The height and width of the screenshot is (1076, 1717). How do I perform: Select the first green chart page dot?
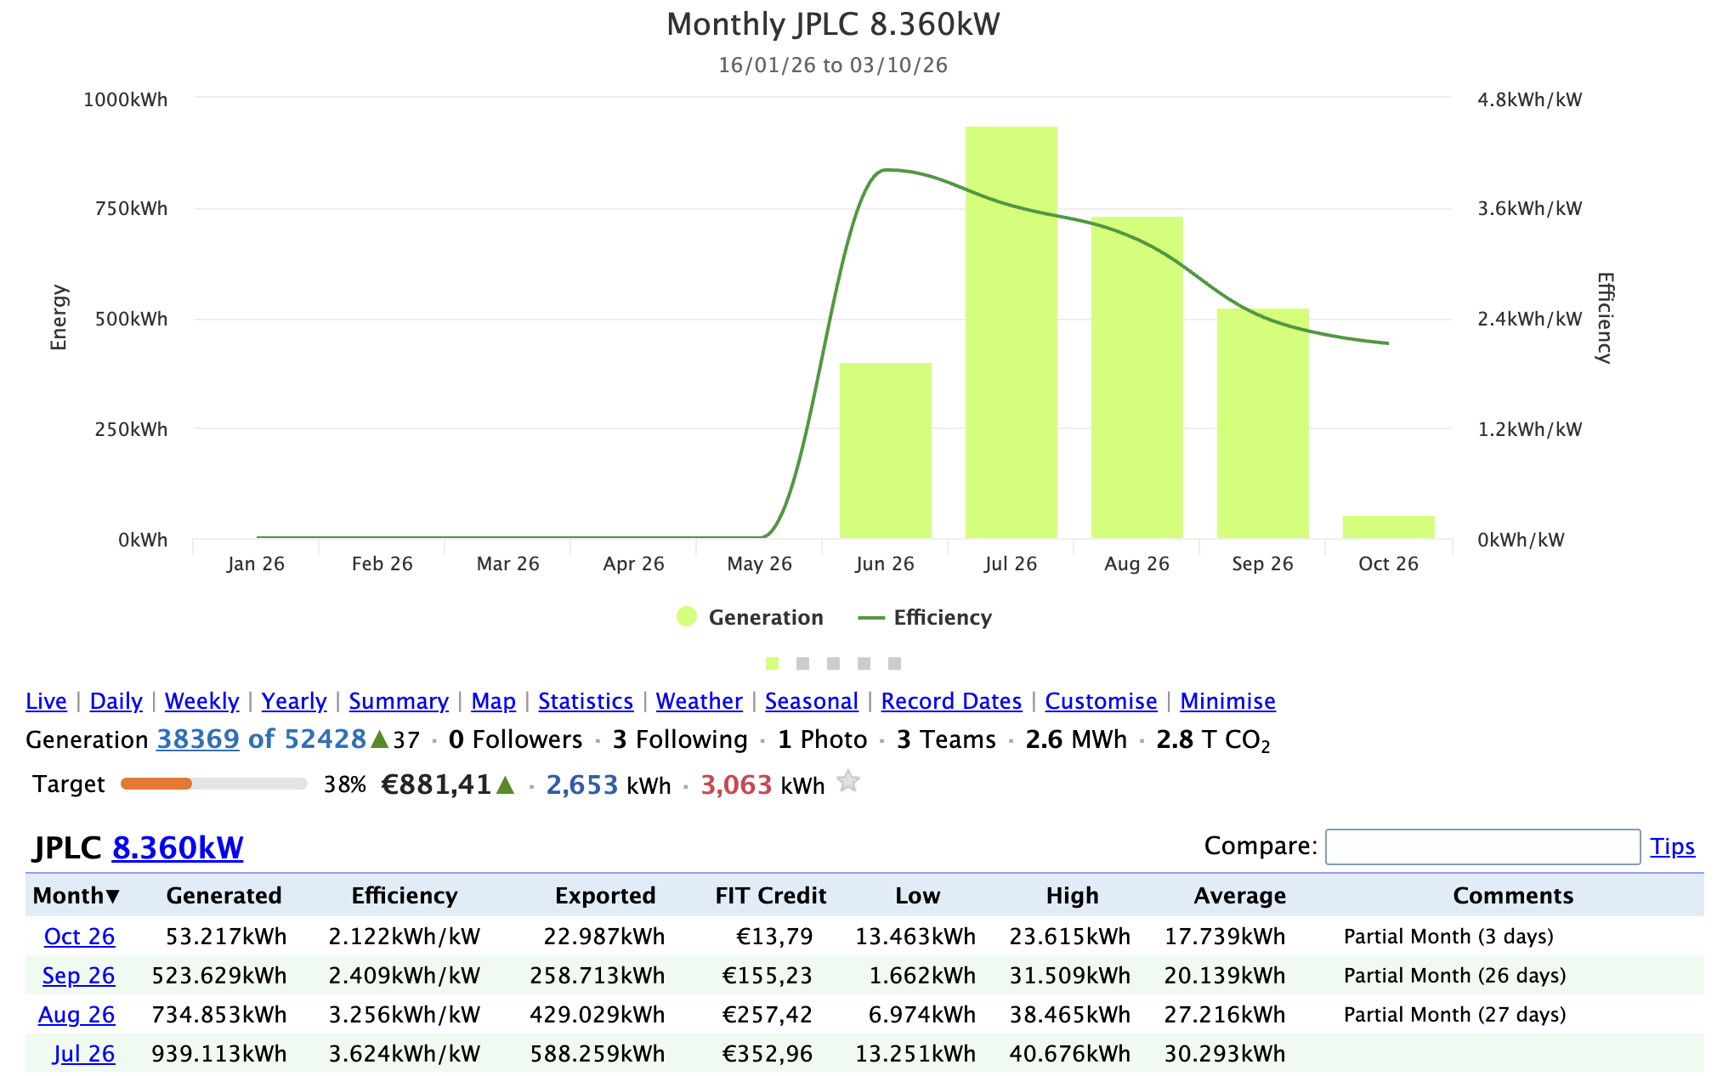point(772,663)
